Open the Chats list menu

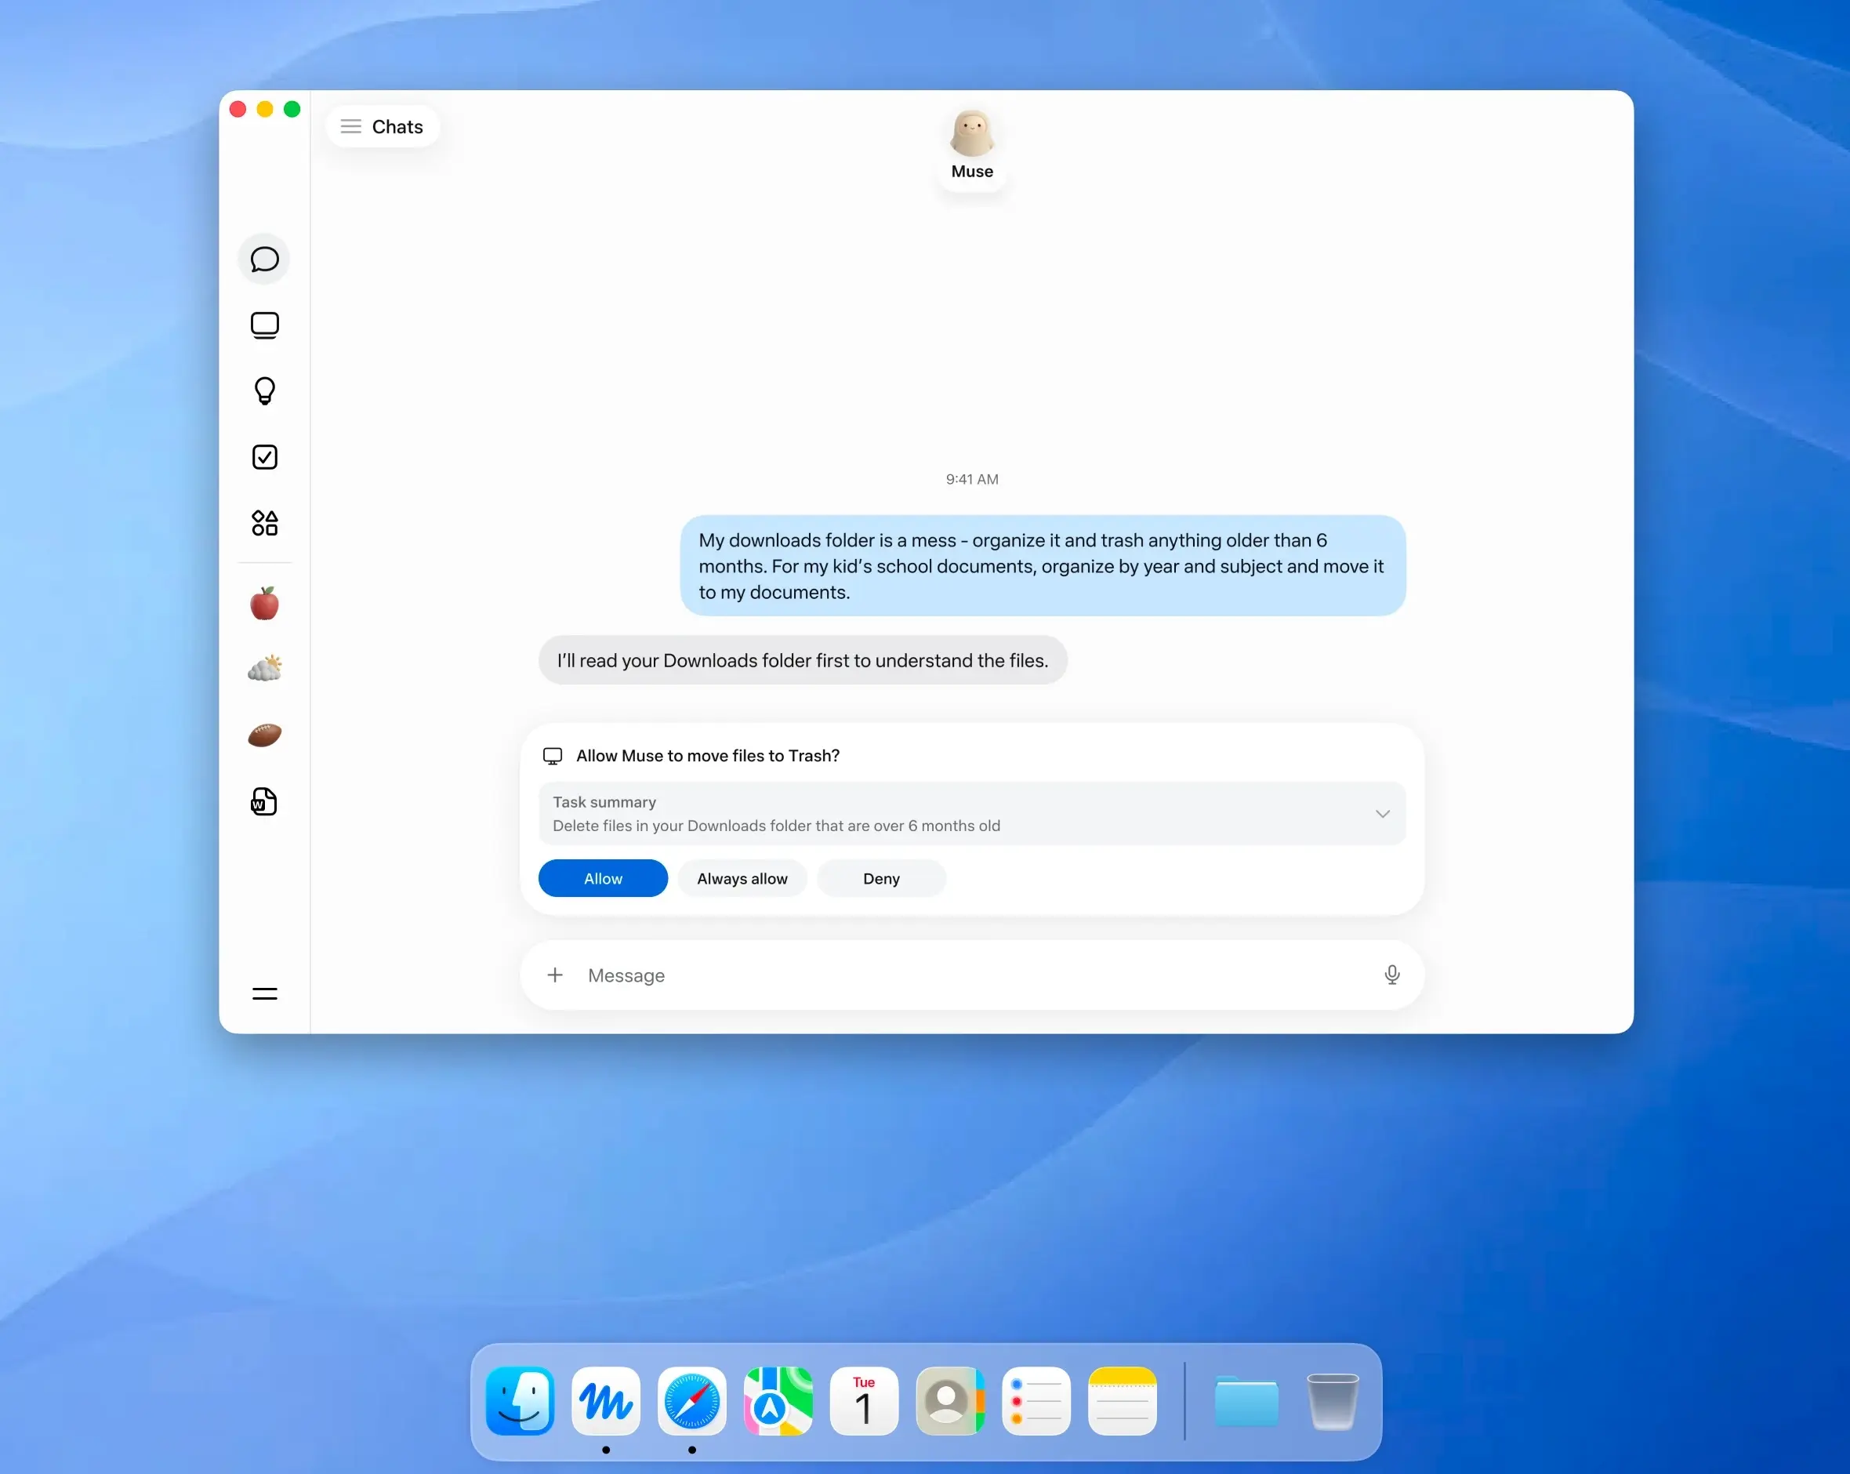pyautogui.click(x=383, y=127)
